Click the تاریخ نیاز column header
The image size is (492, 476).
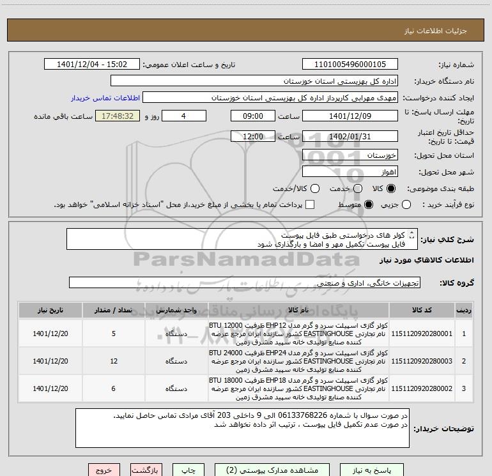(50, 311)
